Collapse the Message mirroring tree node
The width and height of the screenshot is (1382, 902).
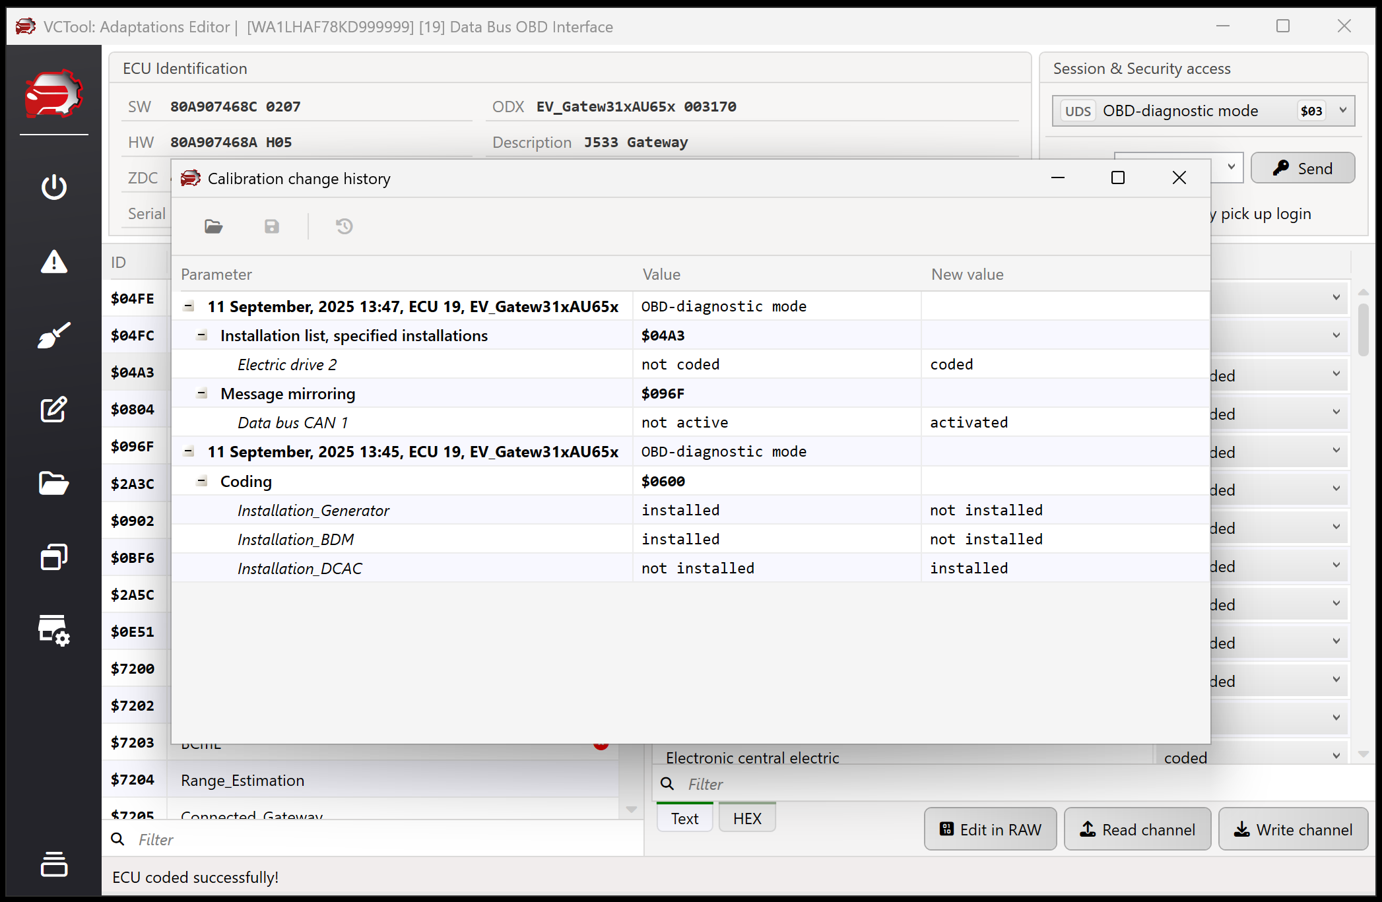pos(202,394)
